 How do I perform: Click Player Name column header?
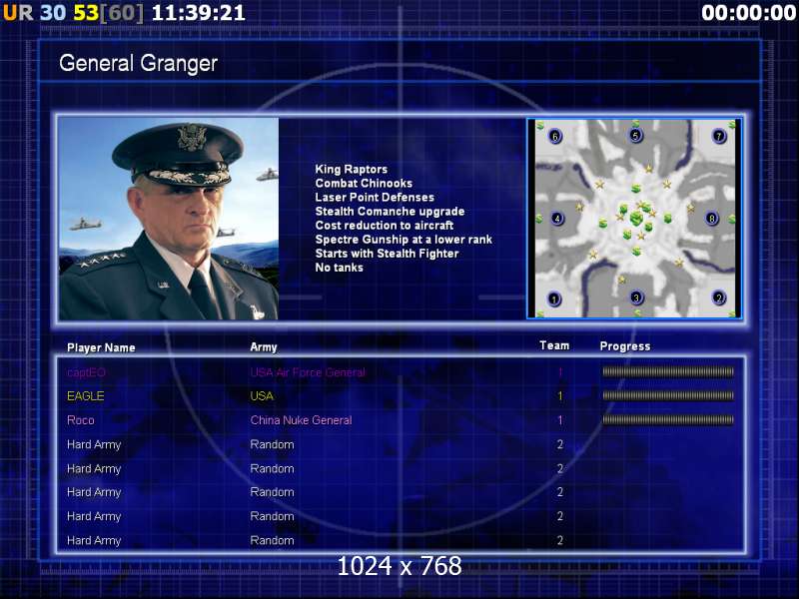point(101,347)
